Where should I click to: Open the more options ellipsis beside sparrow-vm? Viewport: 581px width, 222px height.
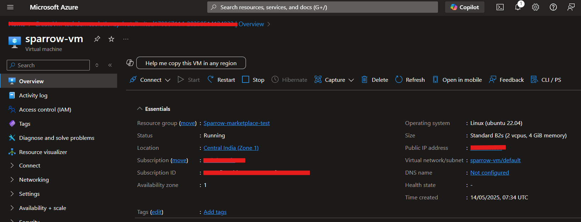(x=126, y=39)
